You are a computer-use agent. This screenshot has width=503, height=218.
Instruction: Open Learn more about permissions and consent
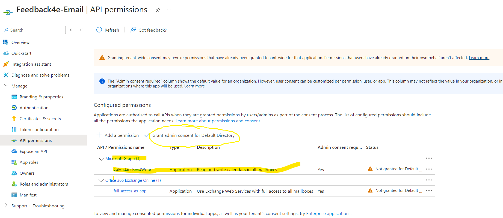[x=218, y=121]
